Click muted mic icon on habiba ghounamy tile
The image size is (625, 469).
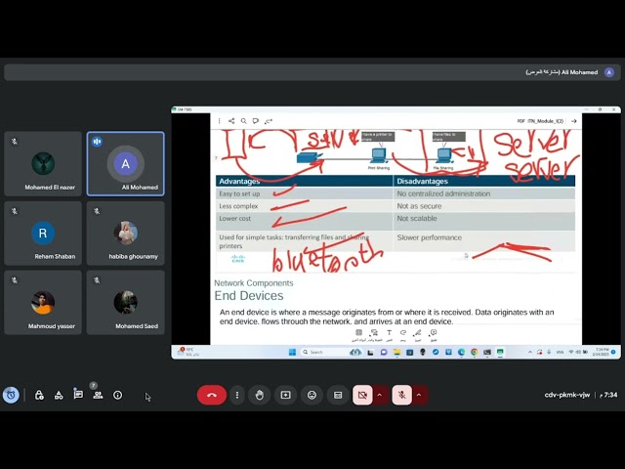click(x=97, y=211)
